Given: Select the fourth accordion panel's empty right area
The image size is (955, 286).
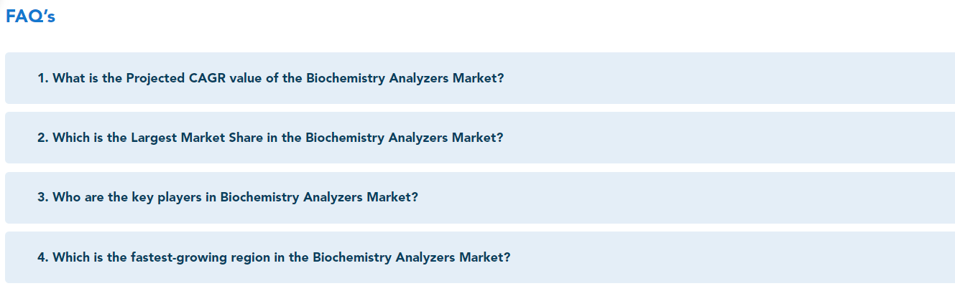Looking at the screenshot, I should pyautogui.click(x=733, y=257).
